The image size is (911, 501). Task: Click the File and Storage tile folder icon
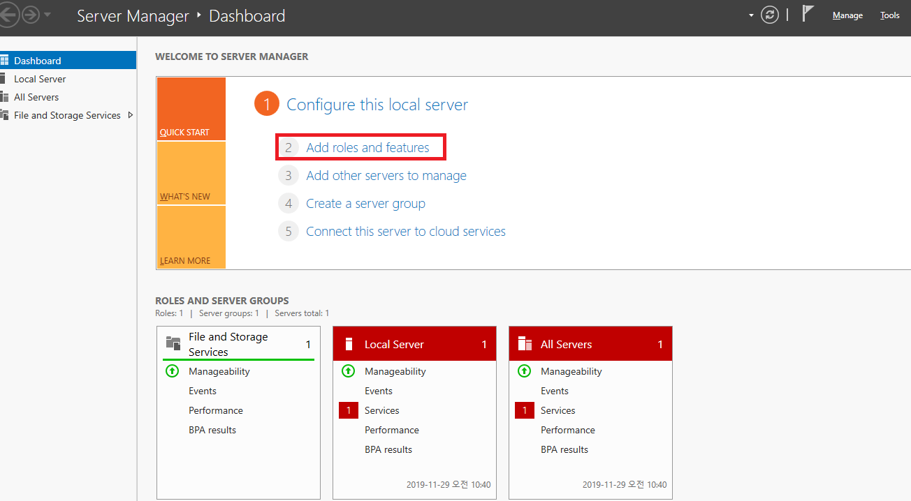(173, 343)
